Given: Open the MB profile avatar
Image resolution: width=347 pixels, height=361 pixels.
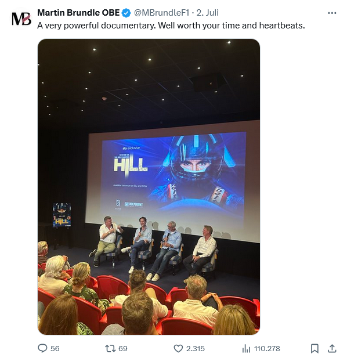Looking at the screenshot, I should (x=21, y=19).
